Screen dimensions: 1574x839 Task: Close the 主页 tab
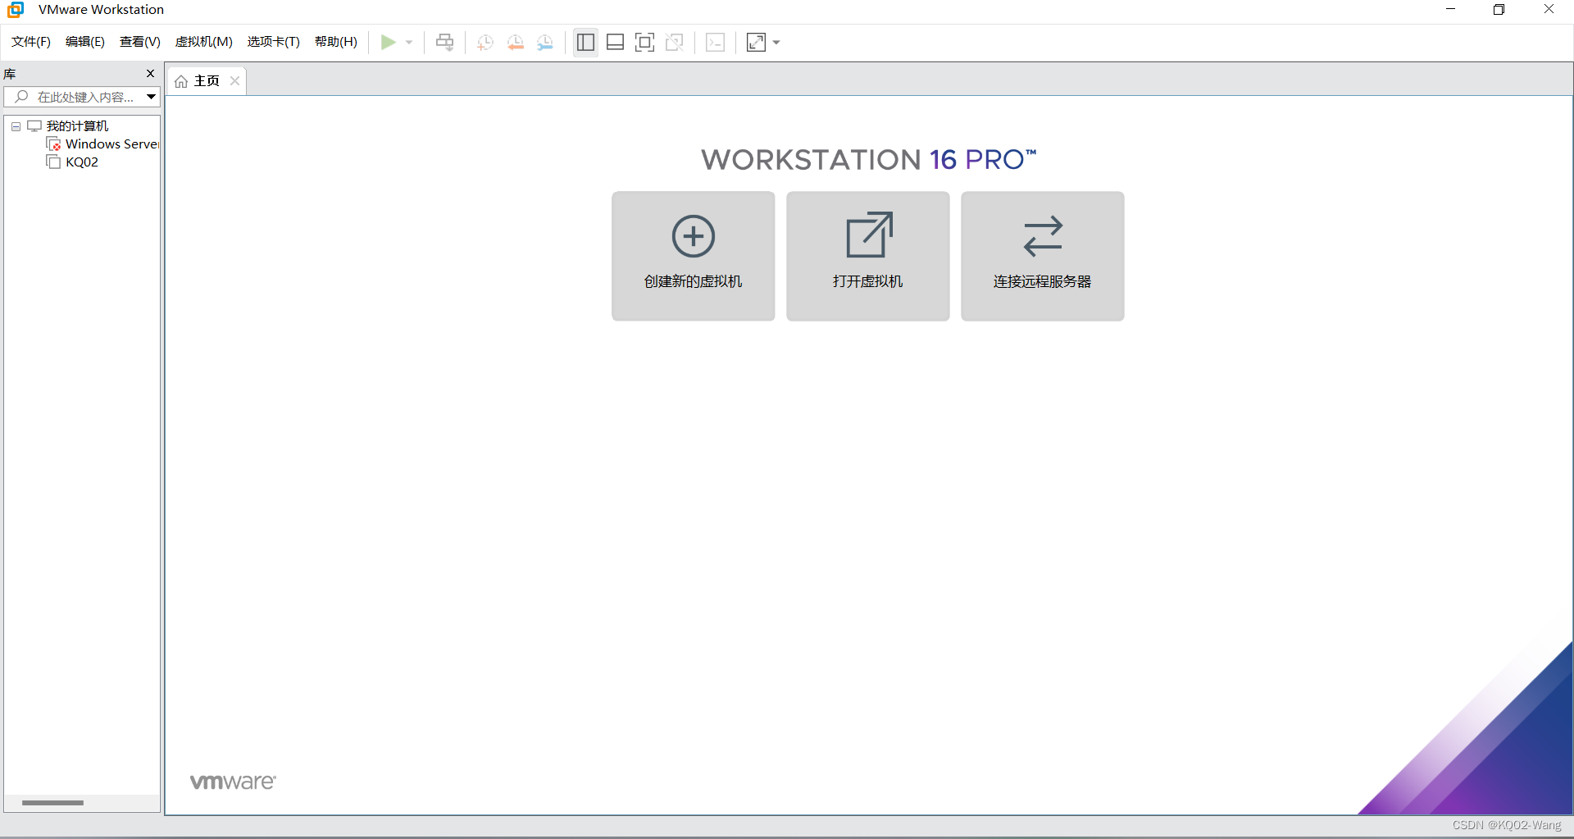[234, 80]
